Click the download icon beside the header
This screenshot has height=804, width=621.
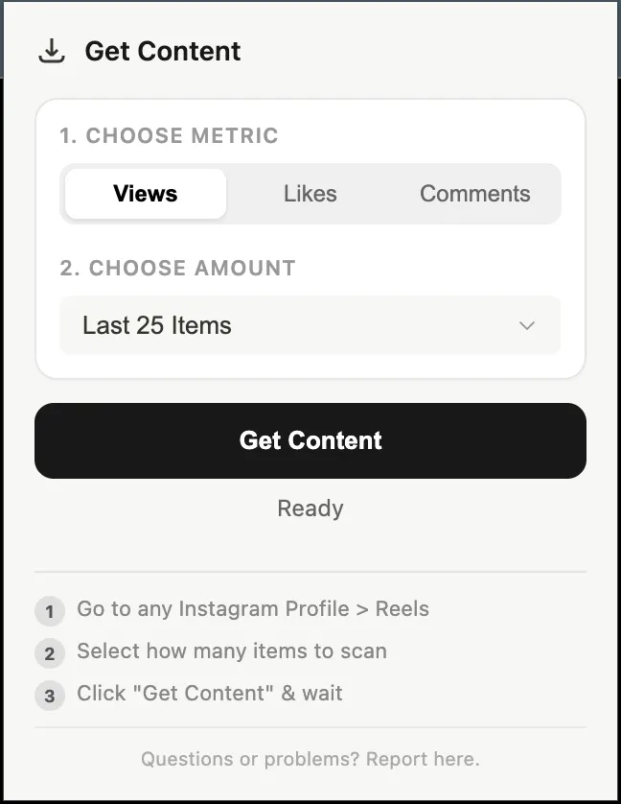[x=52, y=51]
